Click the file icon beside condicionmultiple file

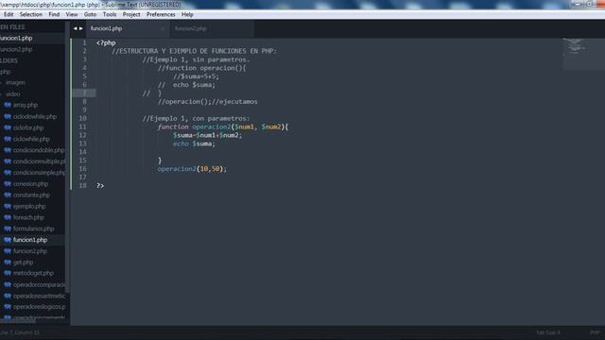coord(8,161)
